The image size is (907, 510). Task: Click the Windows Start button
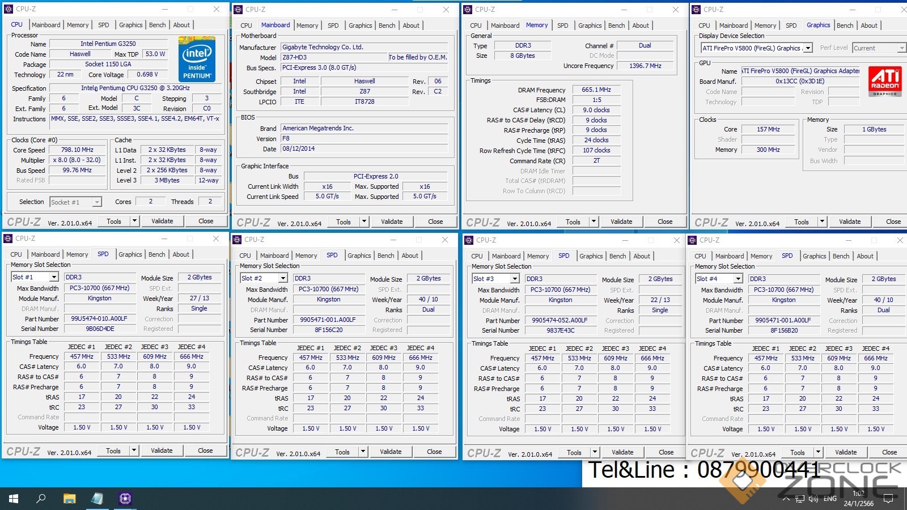(x=14, y=499)
